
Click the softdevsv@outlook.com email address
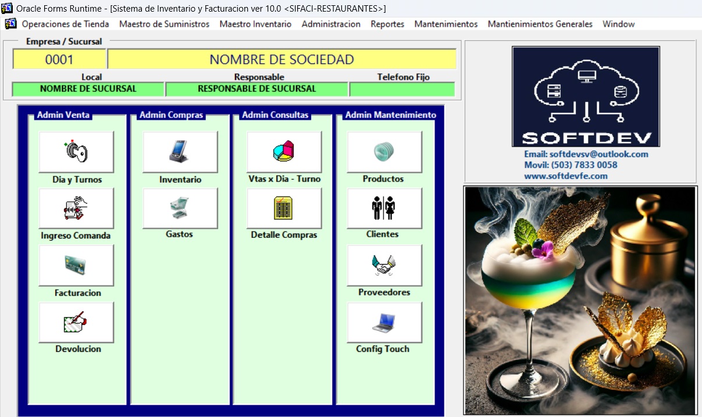[586, 154]
